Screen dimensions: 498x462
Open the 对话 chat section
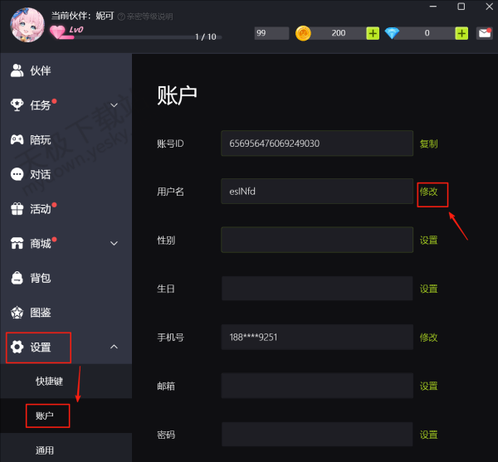pyautogui.click(x=32, y=174)
